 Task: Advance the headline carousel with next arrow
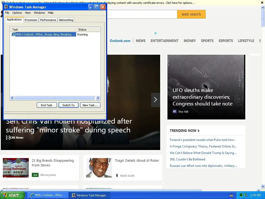(156, 100)
